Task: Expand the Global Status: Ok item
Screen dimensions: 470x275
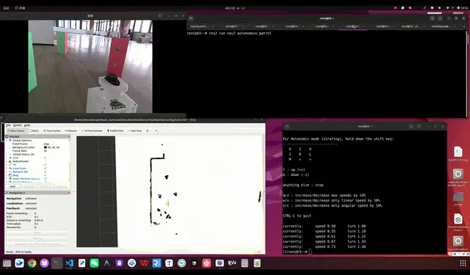Action: pyautogui.click(x=7, y=155)
